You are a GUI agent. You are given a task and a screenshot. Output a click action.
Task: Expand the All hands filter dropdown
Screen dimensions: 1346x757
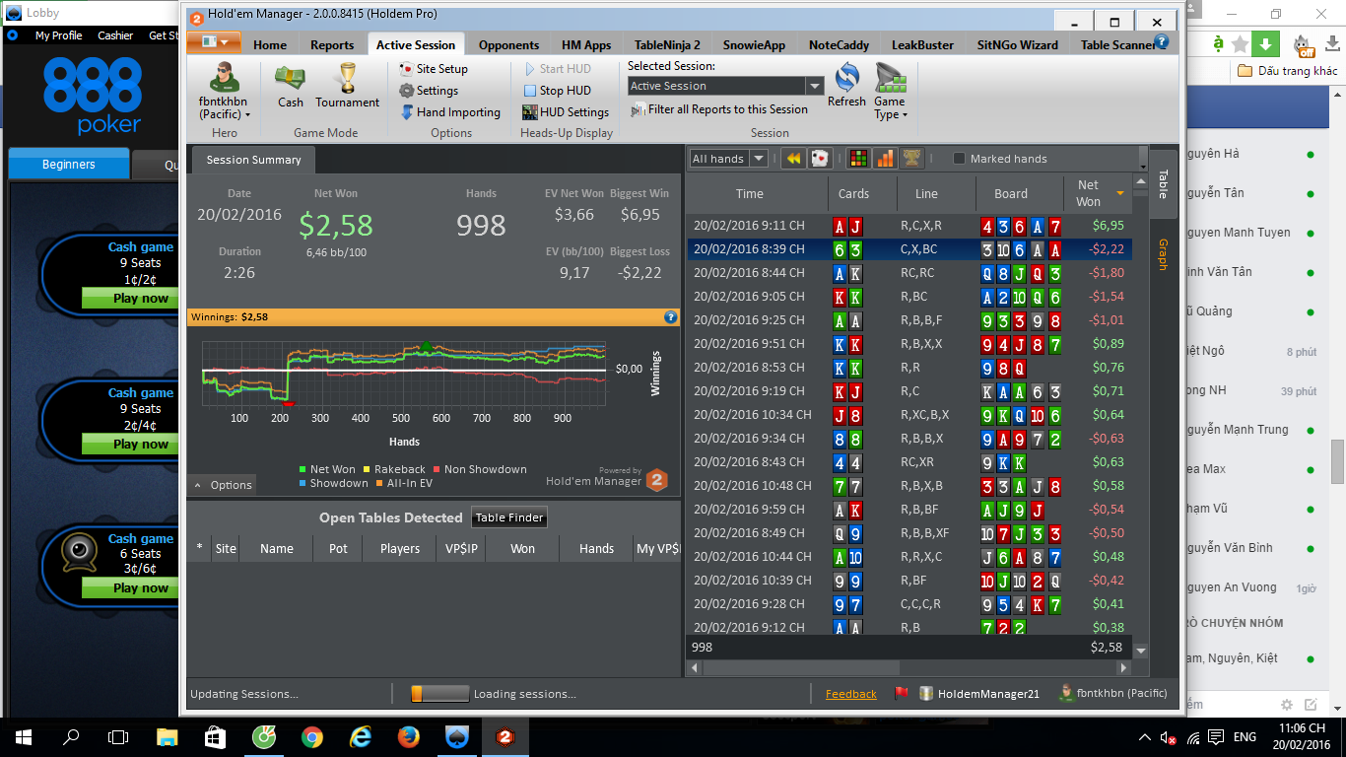tap(759, 159)
